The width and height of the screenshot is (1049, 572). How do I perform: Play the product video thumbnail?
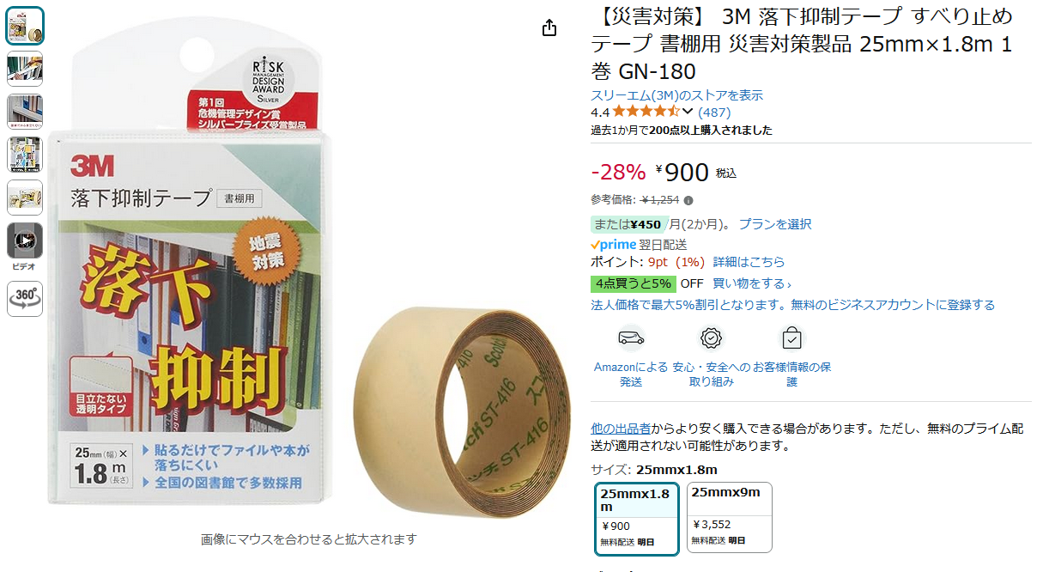pos(25,240)
